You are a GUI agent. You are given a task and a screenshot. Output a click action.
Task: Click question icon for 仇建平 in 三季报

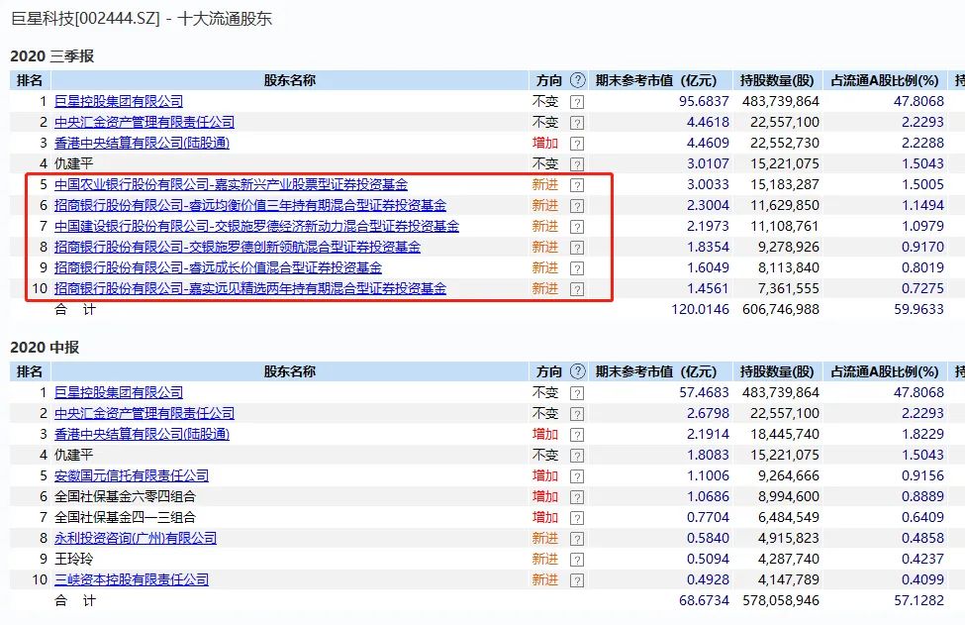point(577,164)
